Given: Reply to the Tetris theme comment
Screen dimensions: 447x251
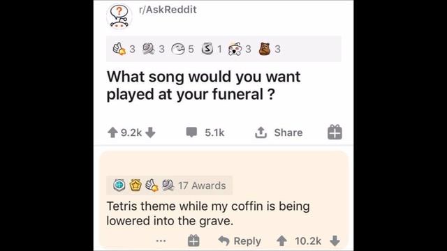Looking at the screenshot, I should (240, 241).
